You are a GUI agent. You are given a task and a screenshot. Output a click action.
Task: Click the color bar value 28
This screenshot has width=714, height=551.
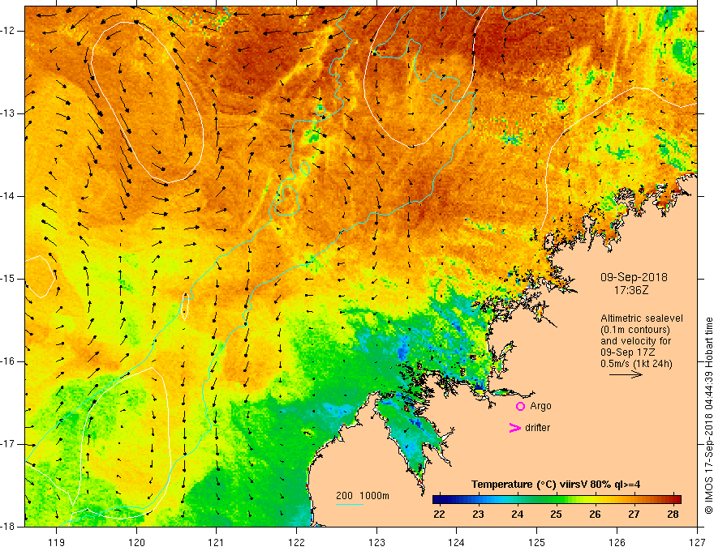(673, 515)
